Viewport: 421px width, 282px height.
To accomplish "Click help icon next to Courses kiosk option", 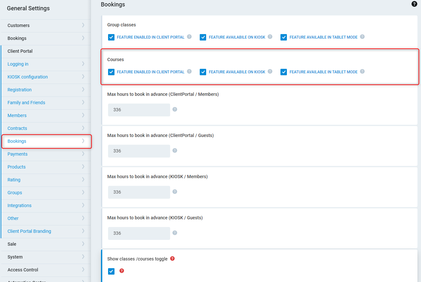I will click(270, 71).
